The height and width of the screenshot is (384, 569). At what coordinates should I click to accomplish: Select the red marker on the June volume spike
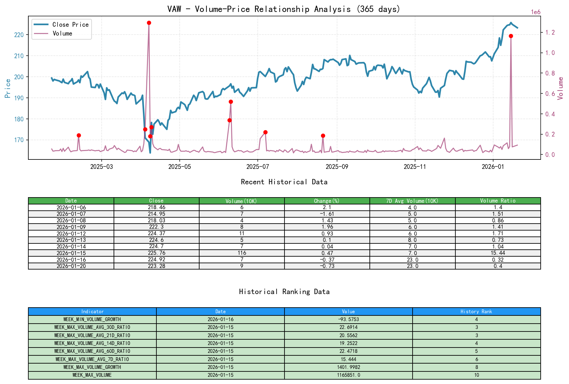230,102
